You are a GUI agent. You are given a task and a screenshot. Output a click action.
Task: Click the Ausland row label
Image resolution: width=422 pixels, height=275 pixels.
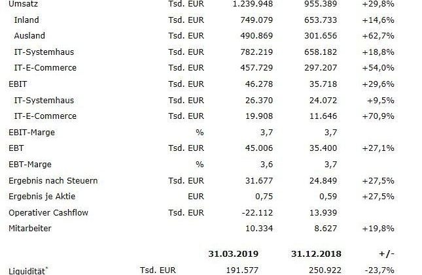(29, 36)
